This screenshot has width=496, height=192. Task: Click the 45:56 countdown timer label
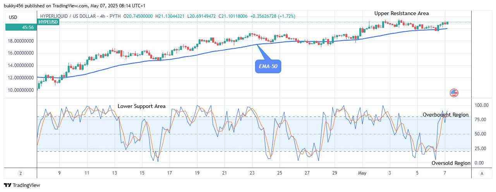[x=21, y=27]
